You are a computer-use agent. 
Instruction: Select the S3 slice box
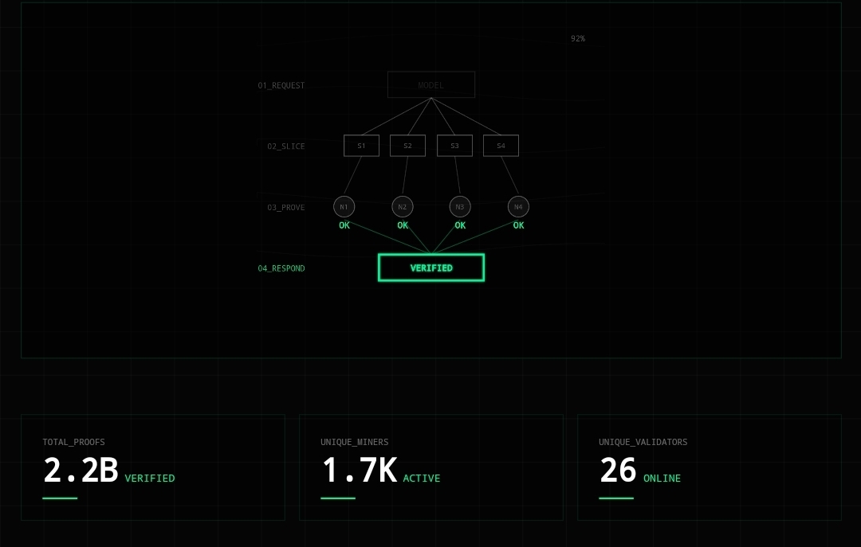tap(454, 146)
